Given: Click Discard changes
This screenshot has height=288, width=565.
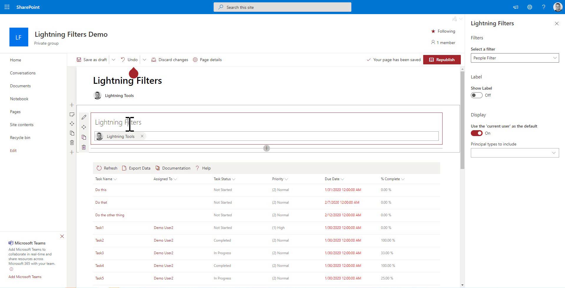Looking at the screenshot, I should pos(170,60).
